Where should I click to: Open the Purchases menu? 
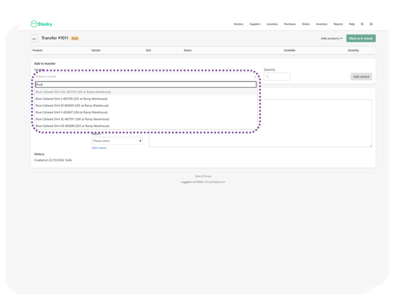290,24
